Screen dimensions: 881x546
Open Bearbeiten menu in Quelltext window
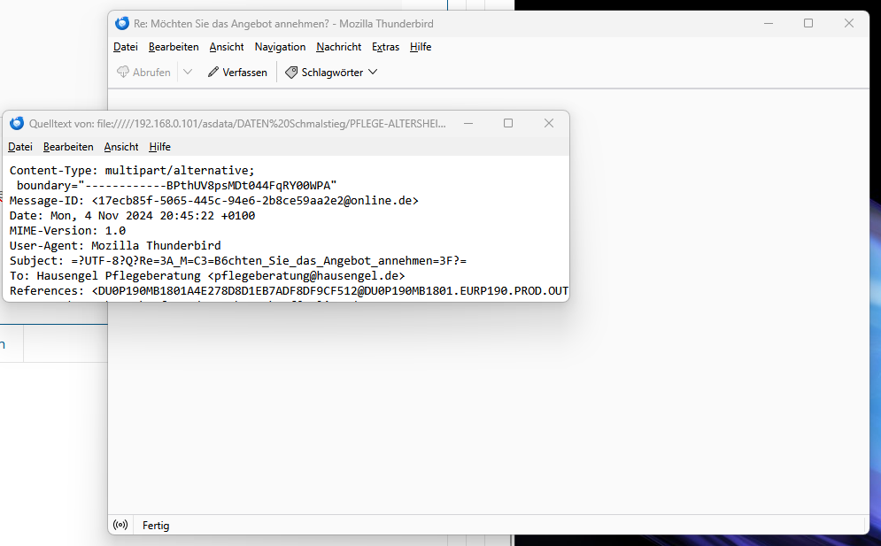pyautogui.click(x=68, y=147)
